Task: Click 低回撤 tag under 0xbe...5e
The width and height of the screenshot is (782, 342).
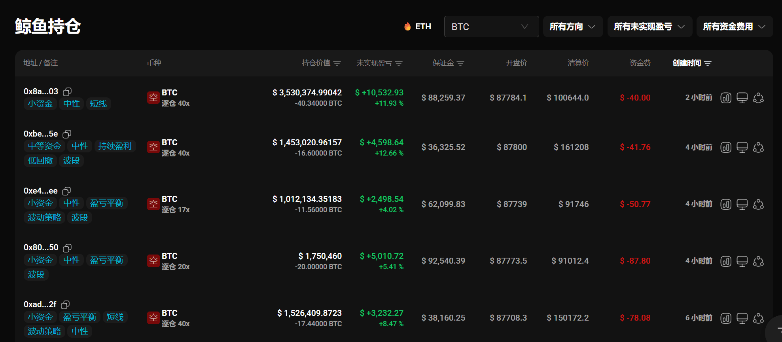Action: (x=40, y=161)
